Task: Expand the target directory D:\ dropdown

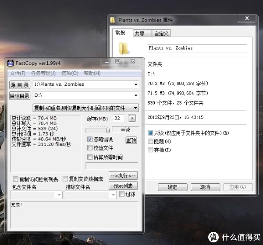Action: click(x=136, y=95)
